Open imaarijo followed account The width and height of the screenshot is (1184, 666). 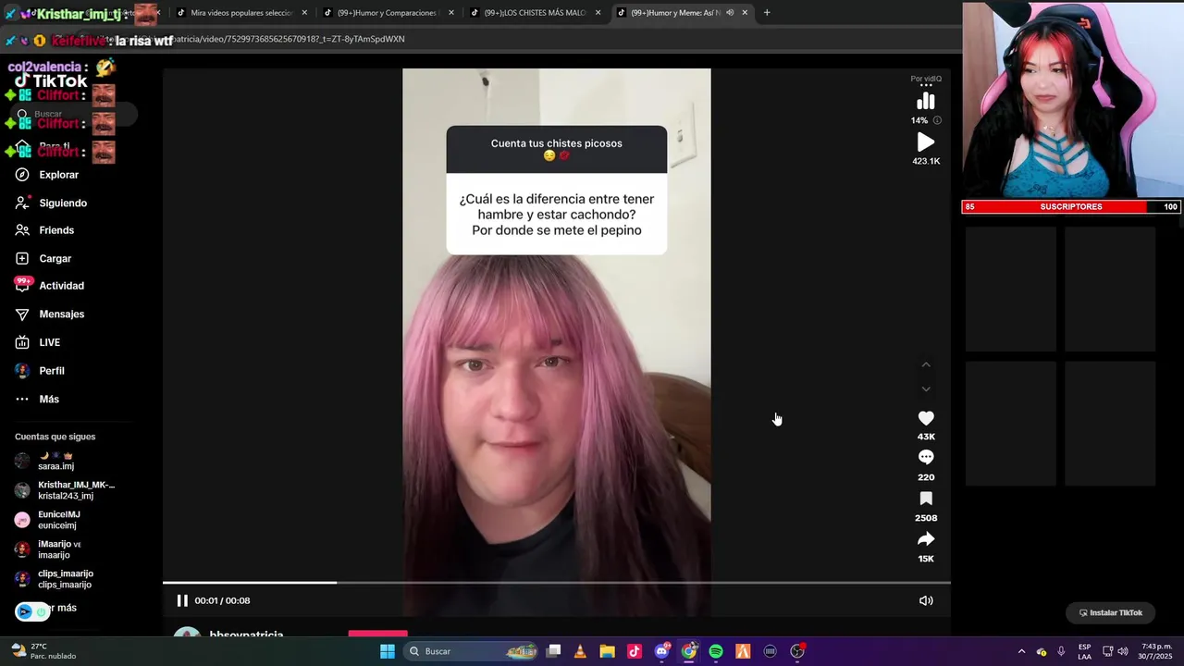(x=48, y=549)
